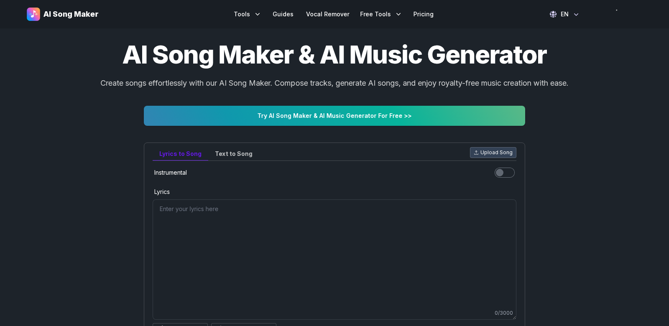Open the Pricing page
Image resolution: width=669 pixels, height=326 pixels.
tap(424, 14)
